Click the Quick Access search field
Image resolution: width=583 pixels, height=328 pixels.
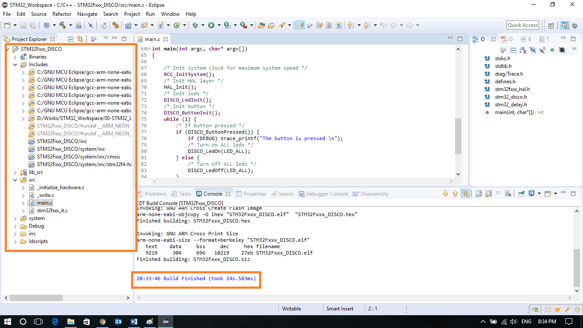(523, 25)
